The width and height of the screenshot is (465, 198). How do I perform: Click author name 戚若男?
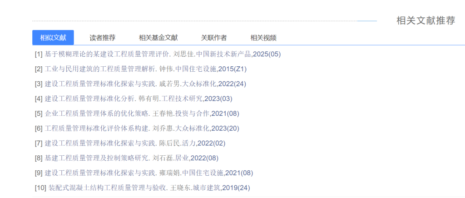pyautogui.click(x=170, y=84)
